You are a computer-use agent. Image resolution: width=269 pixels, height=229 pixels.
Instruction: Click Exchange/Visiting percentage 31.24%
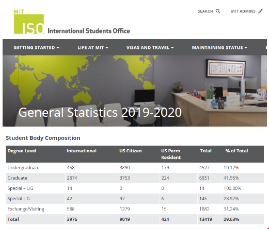(x=231, y=209)
